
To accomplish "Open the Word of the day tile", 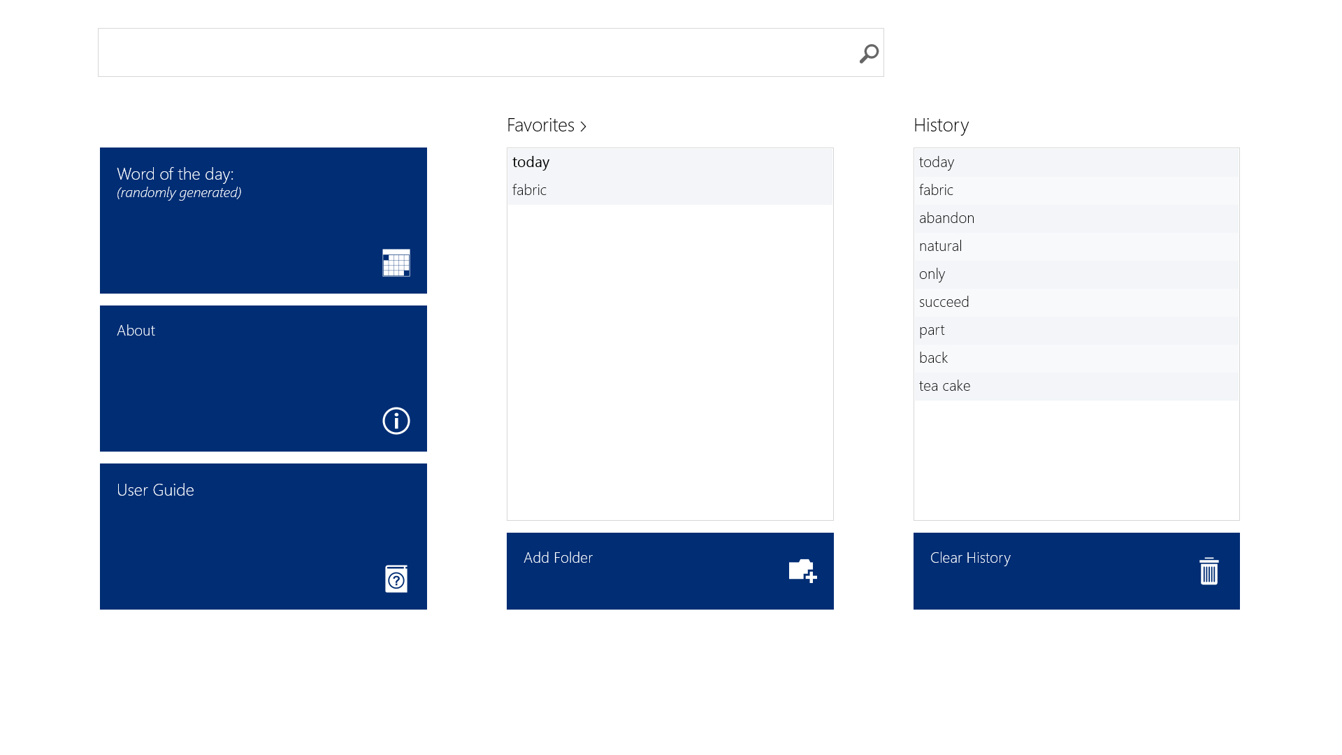I will [x=263, y=220].
